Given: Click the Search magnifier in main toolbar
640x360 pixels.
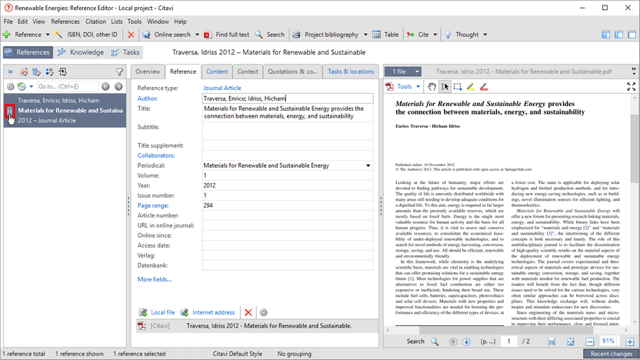Looking at the screenshot, I should coord(270,35).
